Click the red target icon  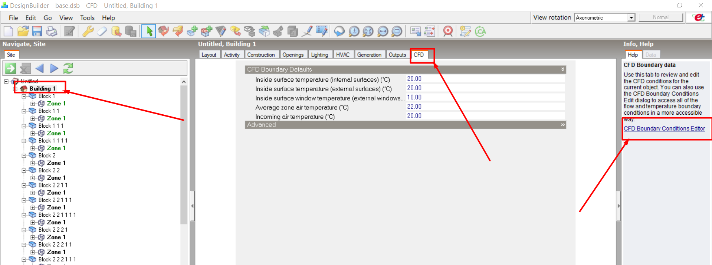click(x=448, y=32)
